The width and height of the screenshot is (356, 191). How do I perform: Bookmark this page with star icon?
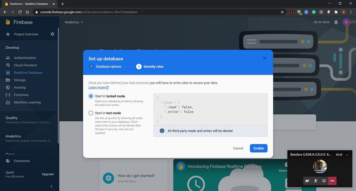coord(282,12)
